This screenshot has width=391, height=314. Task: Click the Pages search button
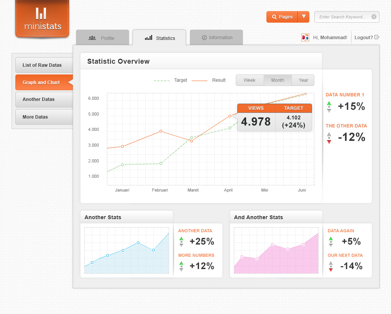pyautogui.click(x=282, y=17)
